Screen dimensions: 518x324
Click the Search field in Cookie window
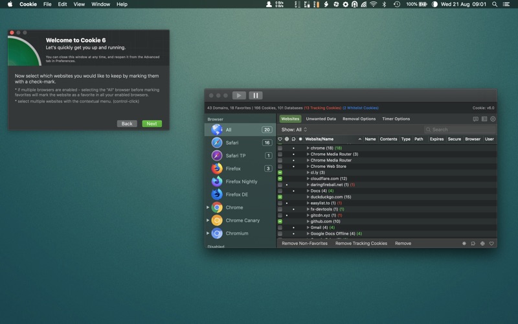461,130
